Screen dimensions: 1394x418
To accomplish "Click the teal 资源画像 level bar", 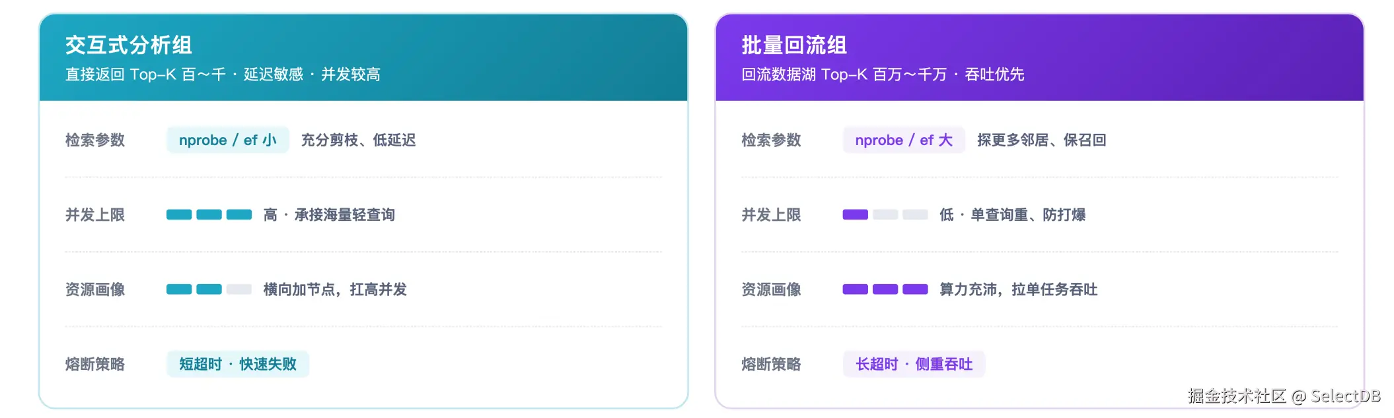I will tap(209, 289).
